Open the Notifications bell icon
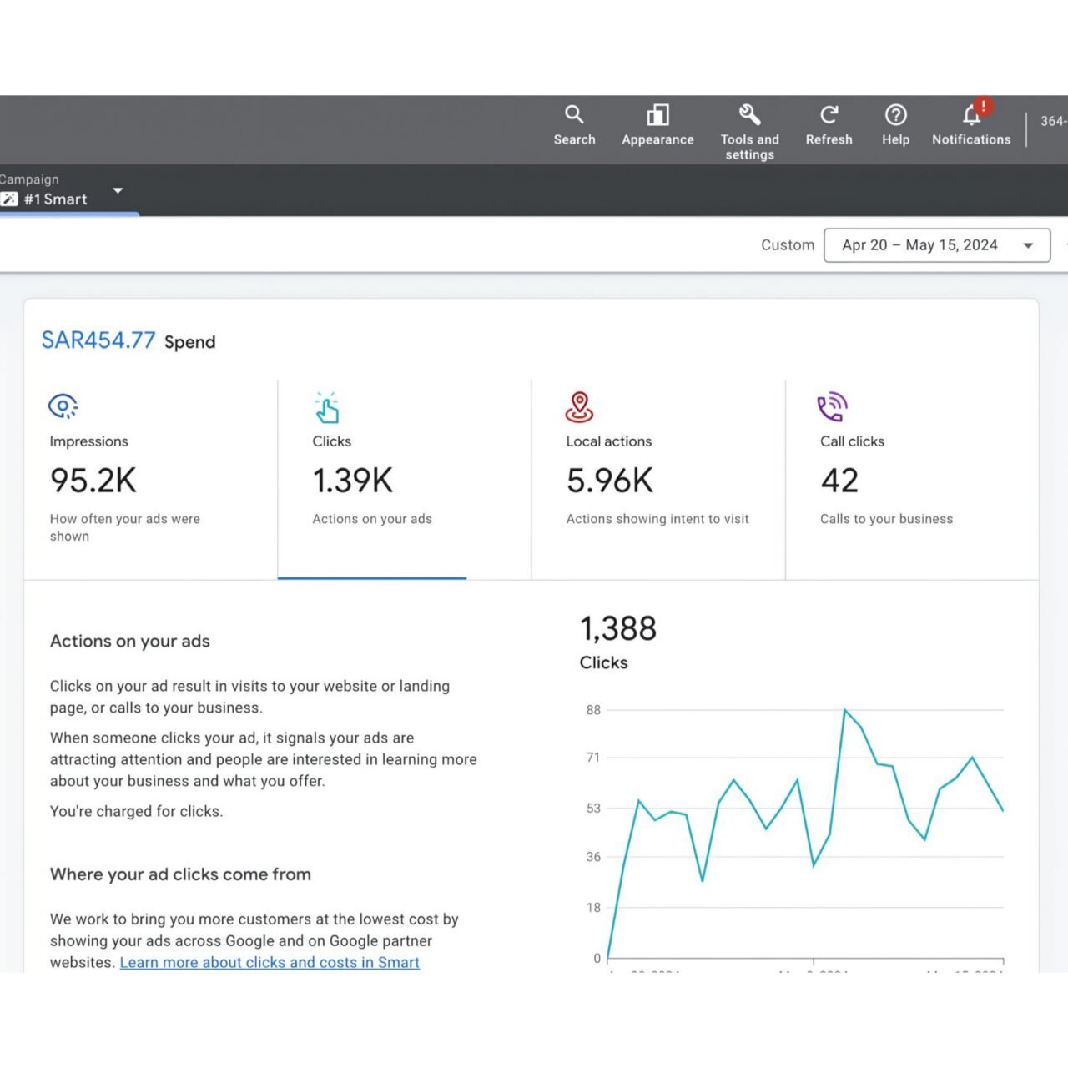The width and height of the screenshot is (1068, 1068). coord(971,114)
